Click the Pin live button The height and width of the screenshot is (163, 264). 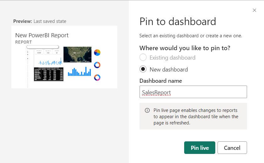200,148
